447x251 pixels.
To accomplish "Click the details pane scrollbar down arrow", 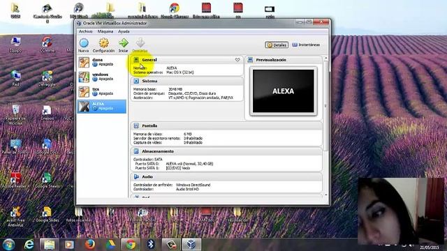I will (x=326, y=195).
